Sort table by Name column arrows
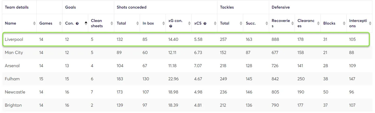 pos(34,23)
